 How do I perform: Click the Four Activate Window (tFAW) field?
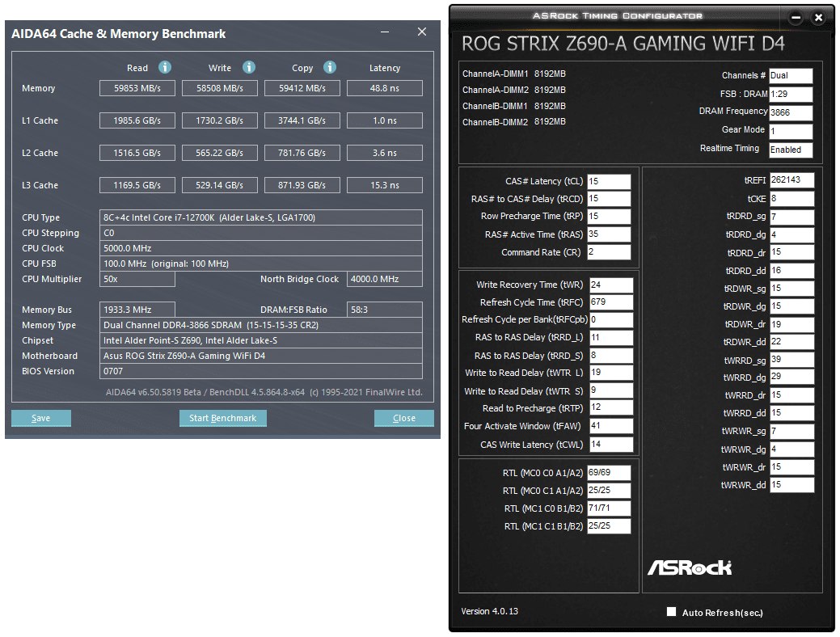(x=611, y=426)
